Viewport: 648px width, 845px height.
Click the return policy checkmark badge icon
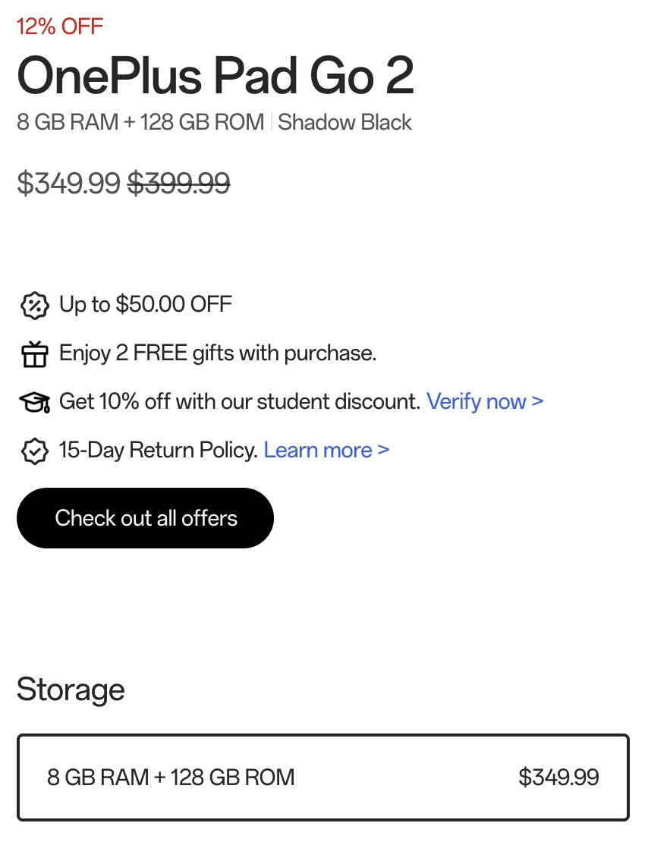click(x=34, y=451)
